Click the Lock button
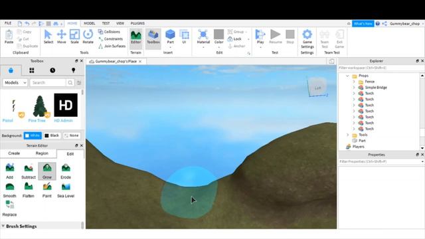Screen dimensions: 425x239 pos(234,39)
